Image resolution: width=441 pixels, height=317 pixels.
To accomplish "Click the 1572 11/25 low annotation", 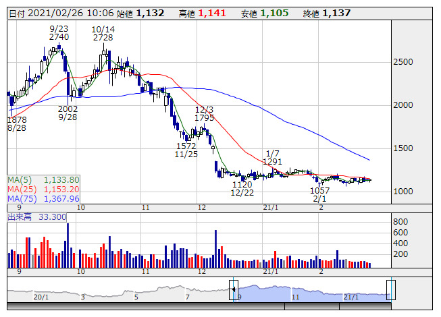I will pos(186,150).
